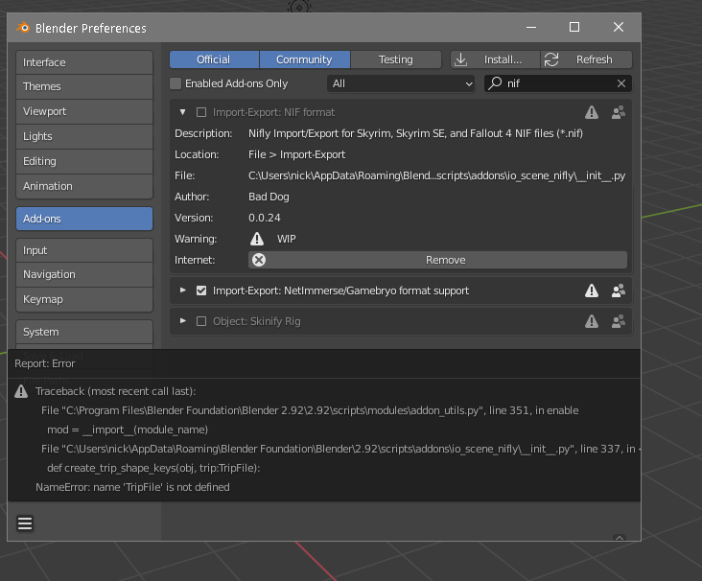This screenshot has width=702, height=581.
Task: Click warning triangle on NetImmerse/Gamebryo row
Action: (592, 290)
